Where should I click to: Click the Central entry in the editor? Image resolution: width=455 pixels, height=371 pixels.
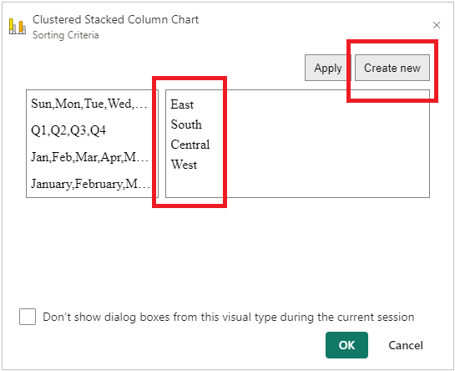190,145
